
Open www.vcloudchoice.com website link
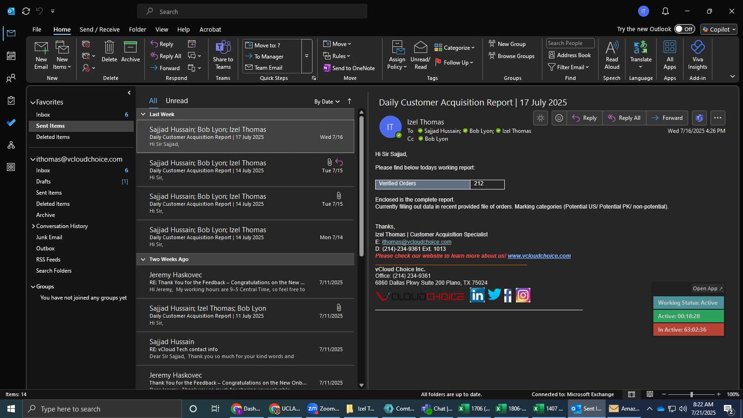tap(539, 256)
